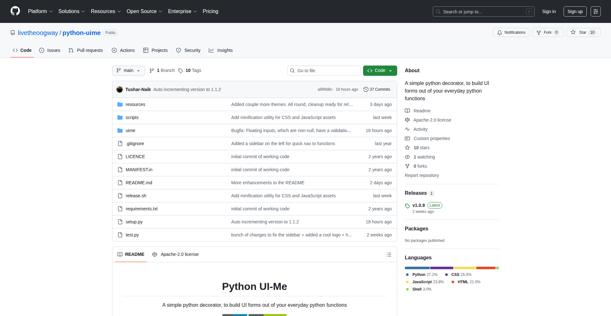The height and width of the screenshot is (316, 611).
Task: Open the README outline list icon
Action: tap(389, 254)
